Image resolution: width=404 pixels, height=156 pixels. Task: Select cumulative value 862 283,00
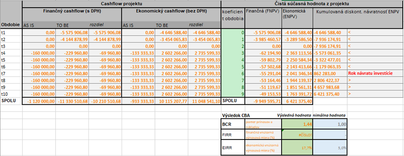[x=330, y=73]
